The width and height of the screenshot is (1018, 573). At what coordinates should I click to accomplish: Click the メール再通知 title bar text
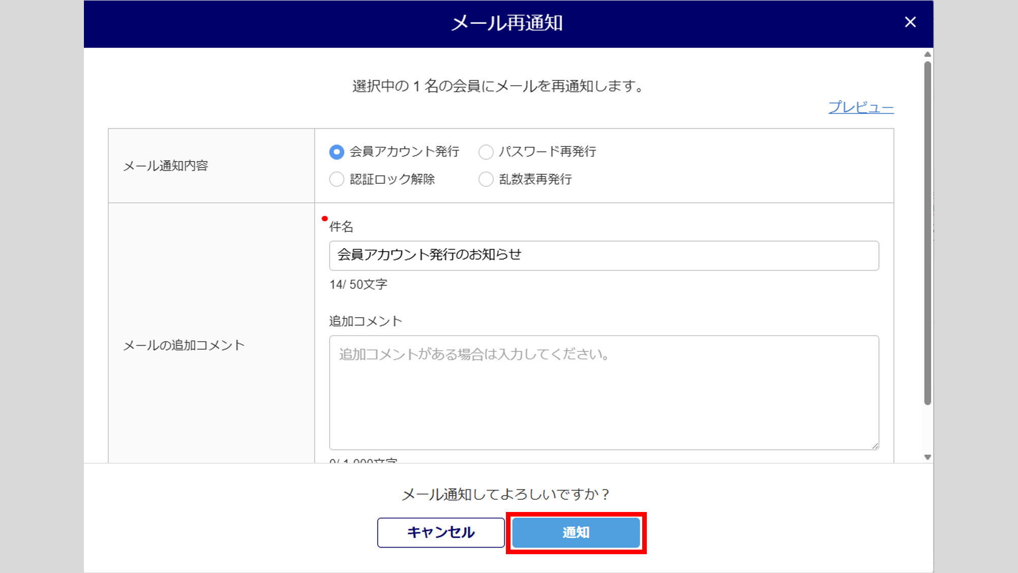pos(507,23)
